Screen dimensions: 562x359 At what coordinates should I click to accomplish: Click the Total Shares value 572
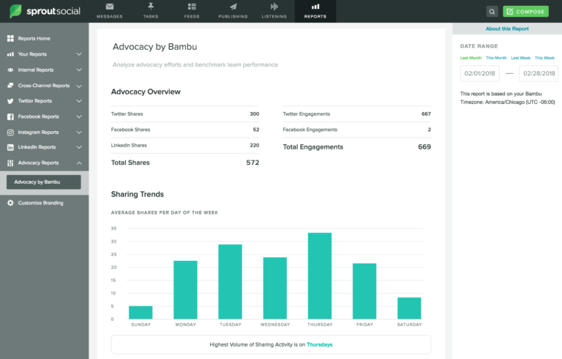(x=252, y=163)
